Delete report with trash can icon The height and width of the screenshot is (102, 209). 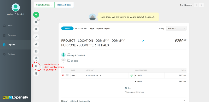coord(36,73)
